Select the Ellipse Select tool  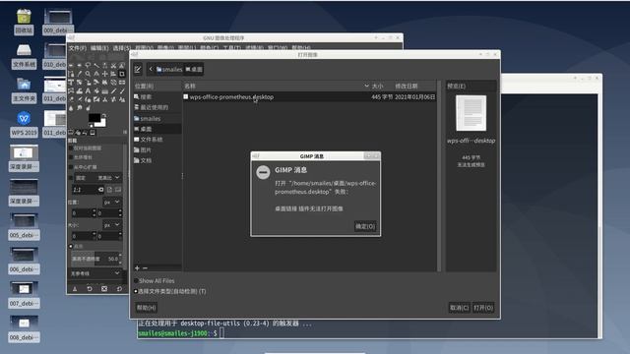(79, 65)
